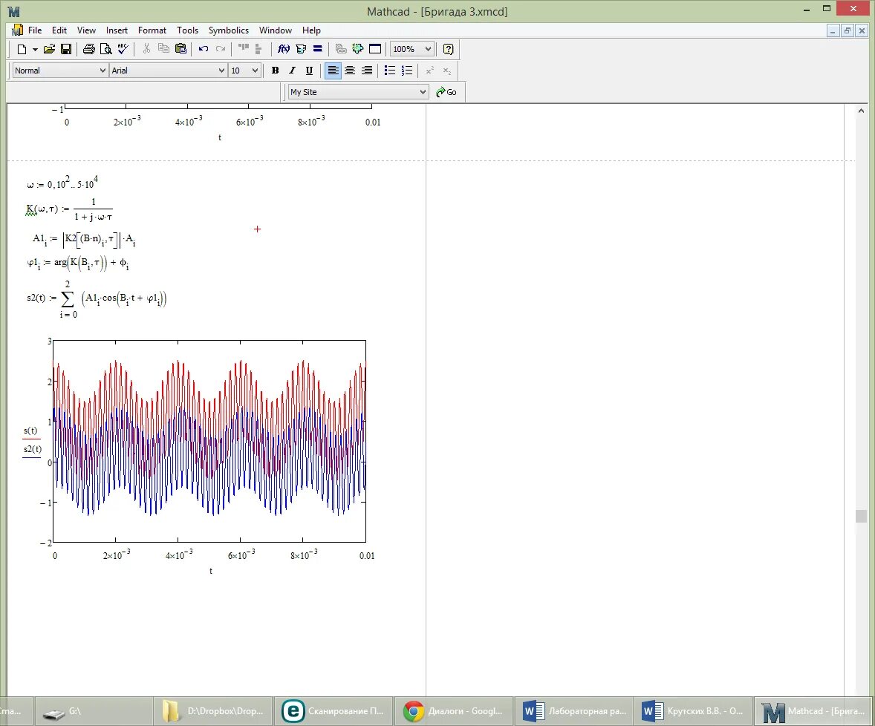Paste from clipboard icon
The height and width of the screenshot is (726, 875).
tap(180, 49)
